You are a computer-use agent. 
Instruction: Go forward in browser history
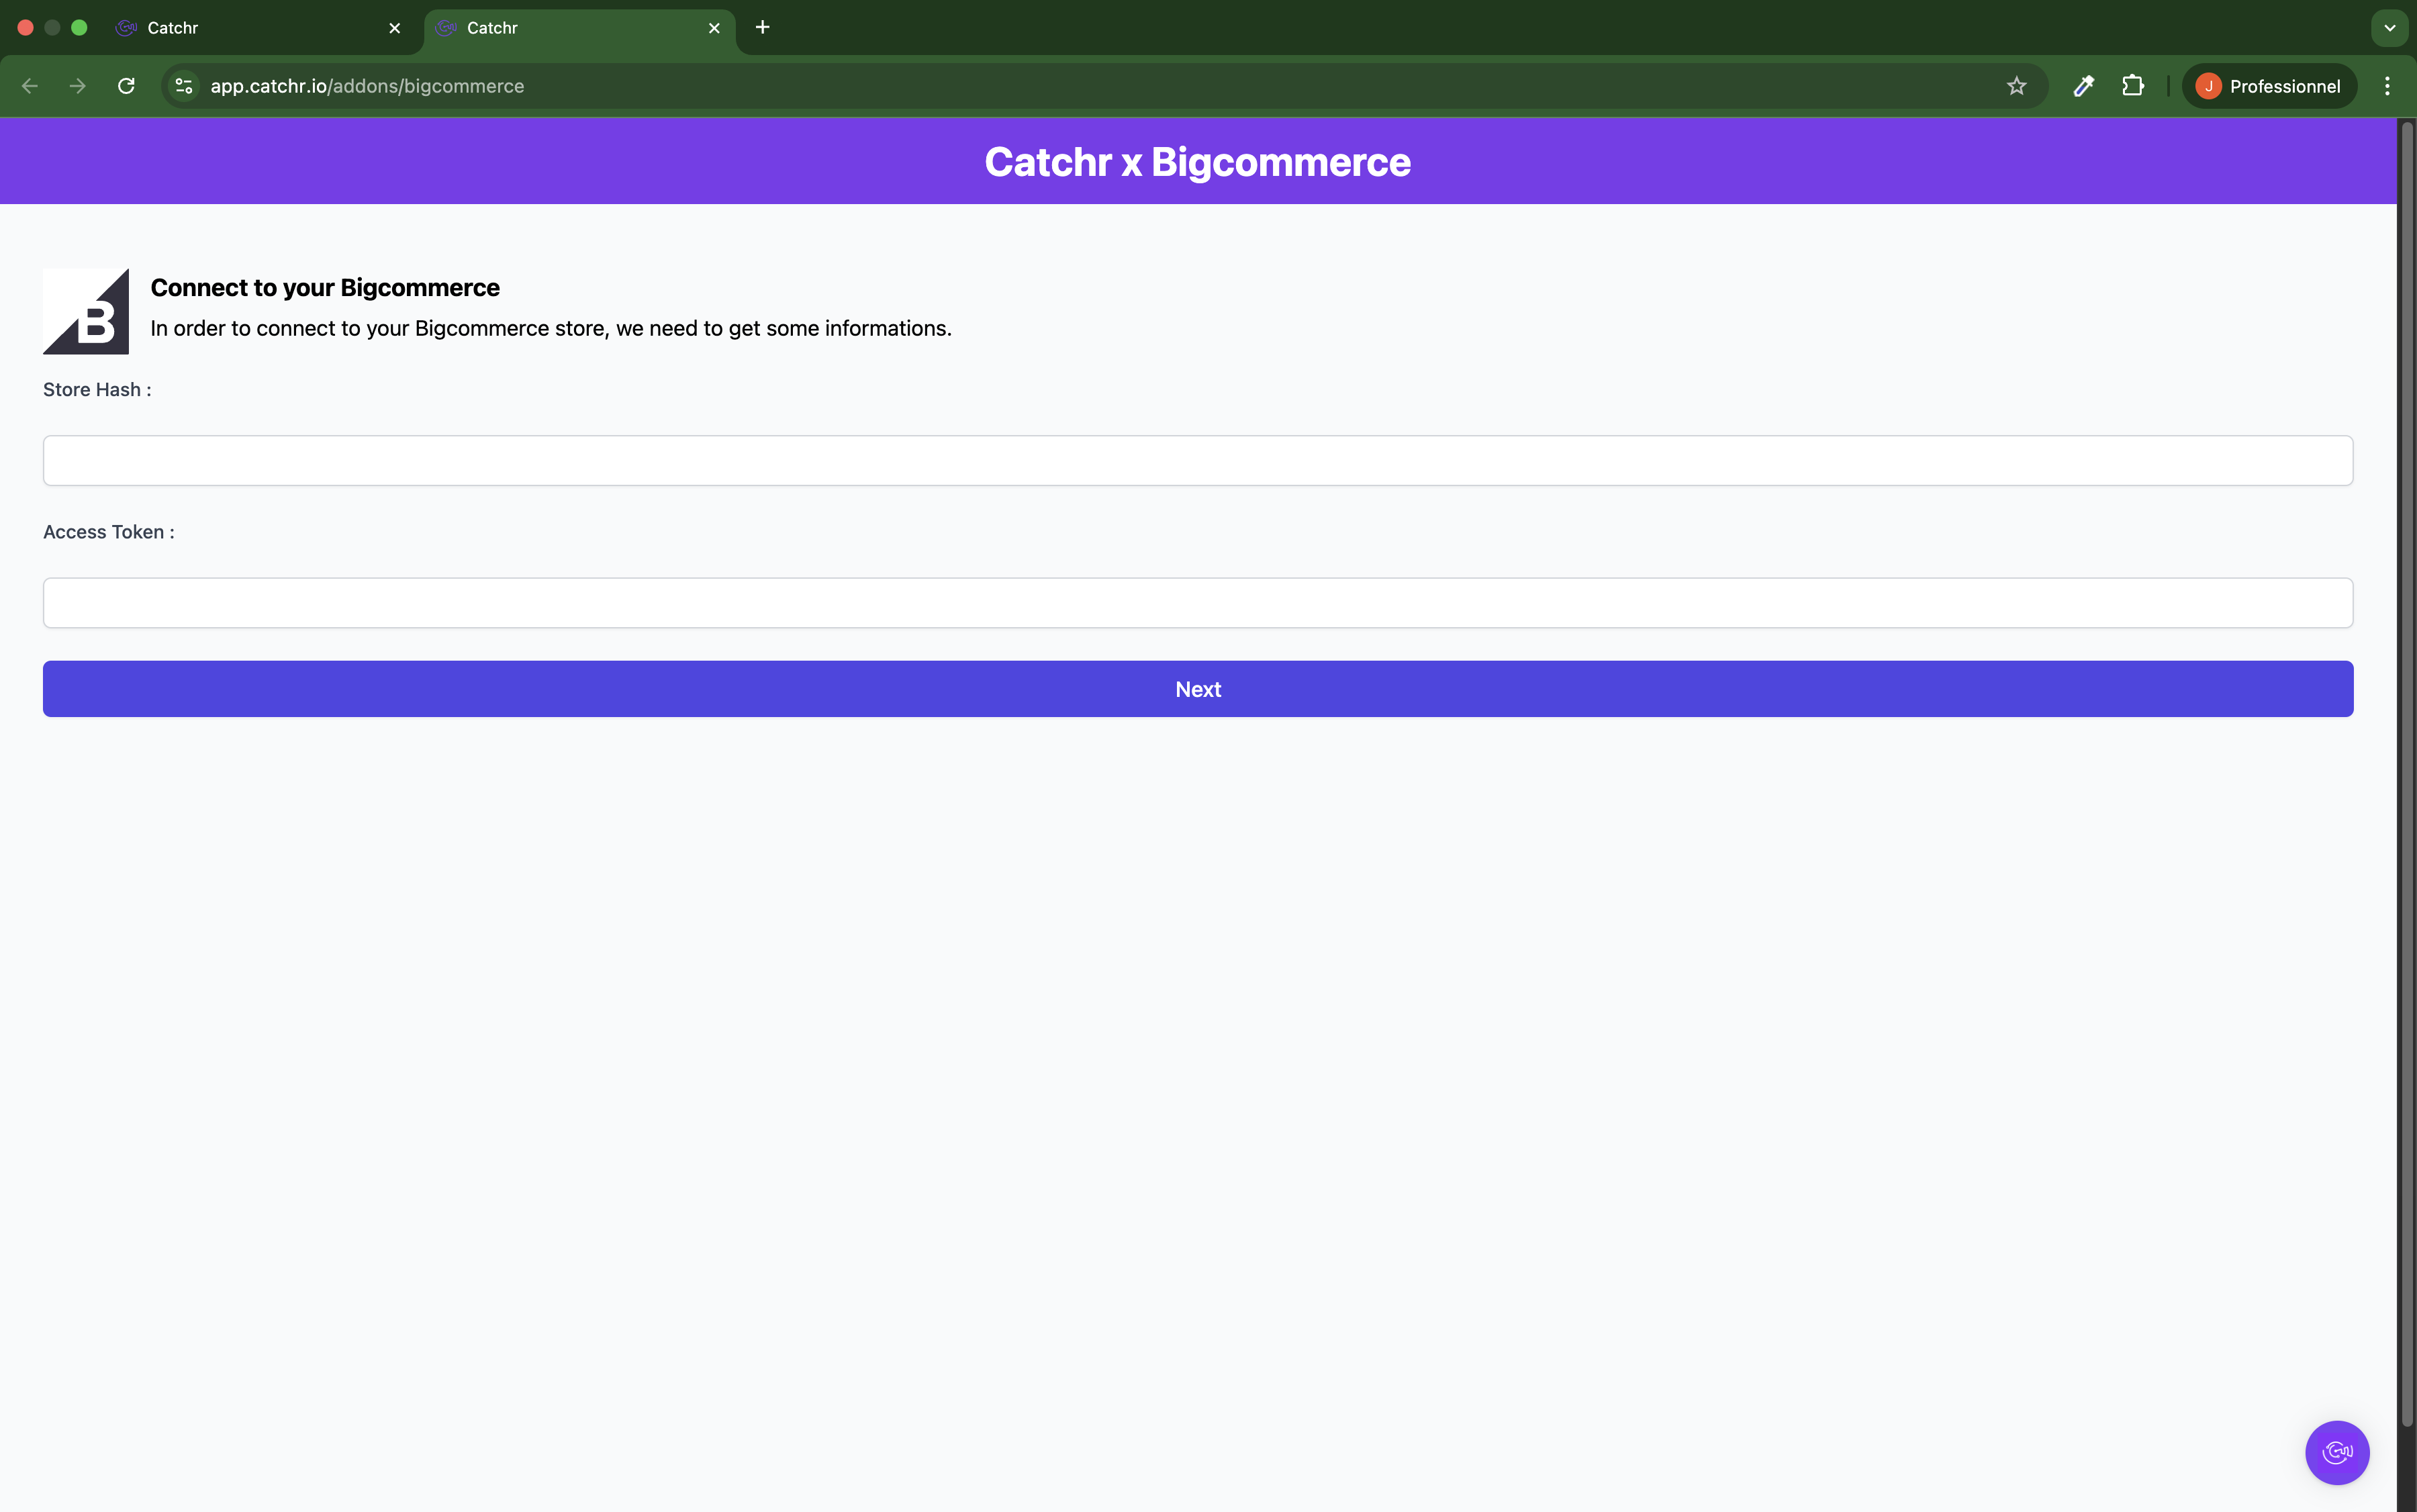pyautogui.click(x=77, y=86)
